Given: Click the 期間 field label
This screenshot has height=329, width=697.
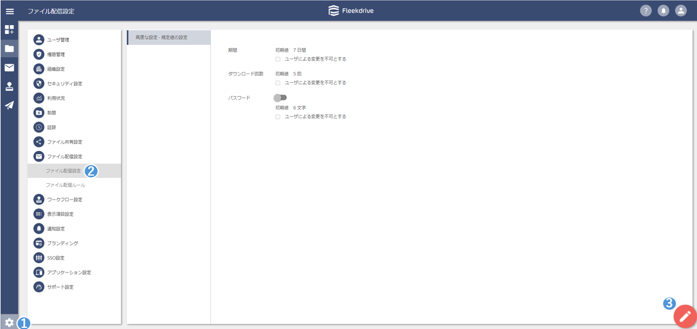Looking at the screenshot, I should click(233, 51).
